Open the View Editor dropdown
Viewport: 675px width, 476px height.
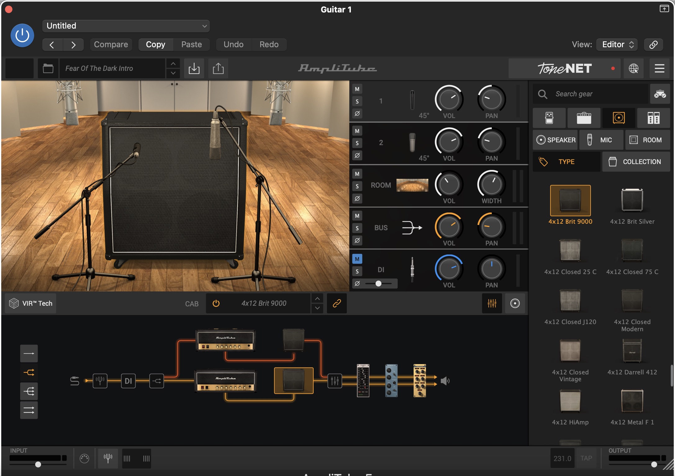tap(617, 44)
